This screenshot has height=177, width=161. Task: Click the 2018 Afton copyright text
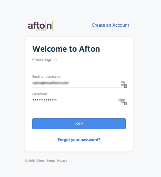[x=34, y=161]
